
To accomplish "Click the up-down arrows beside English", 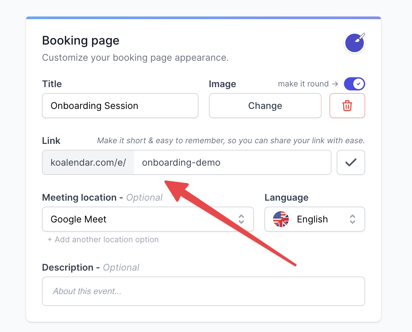I will tap(353, 219).
